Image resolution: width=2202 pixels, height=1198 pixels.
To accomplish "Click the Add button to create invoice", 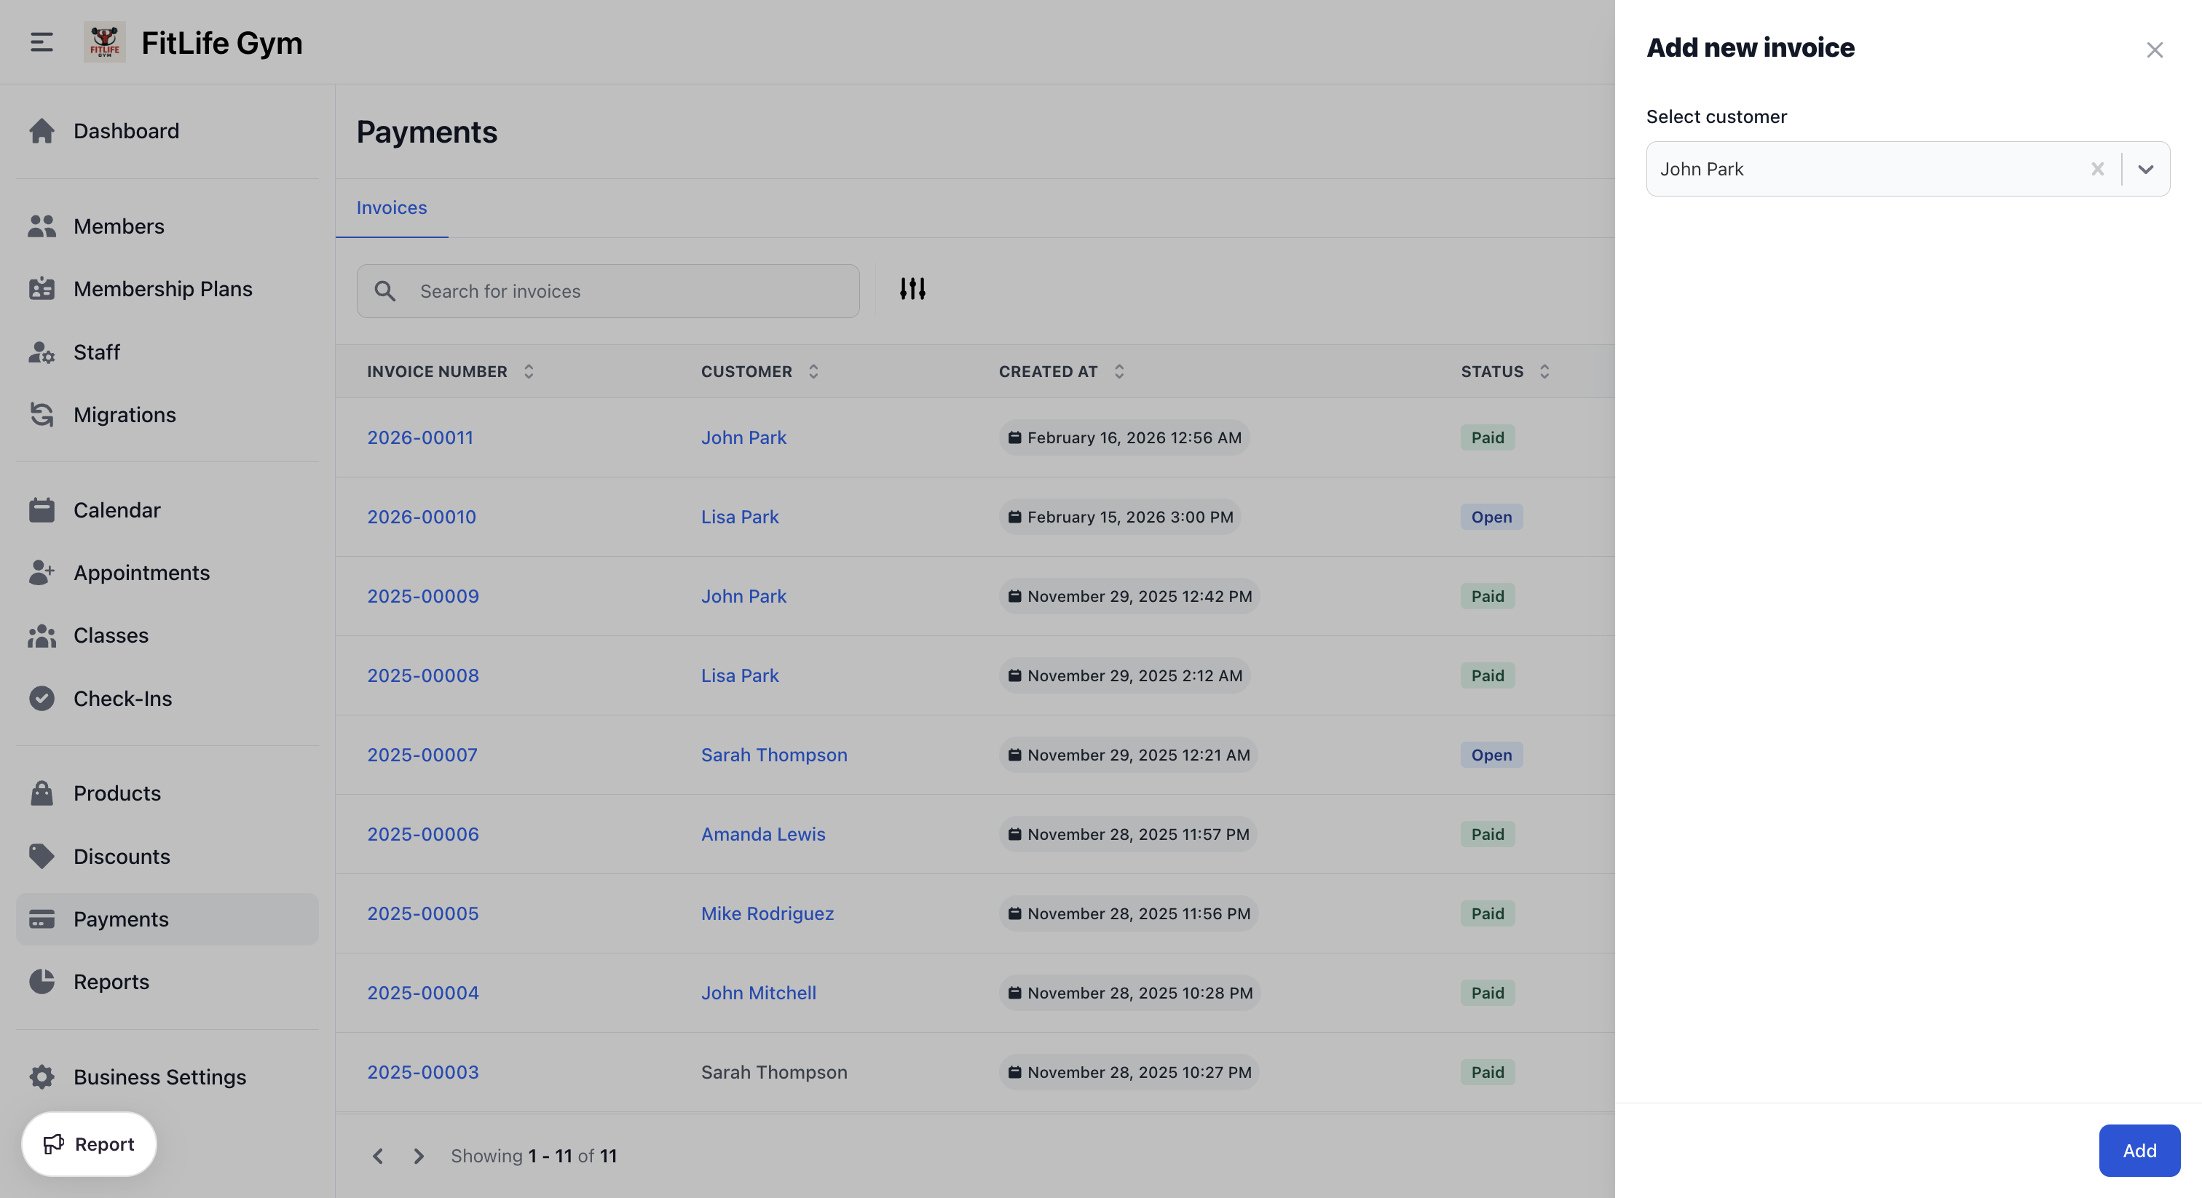I will [x=2138, y=1149].
